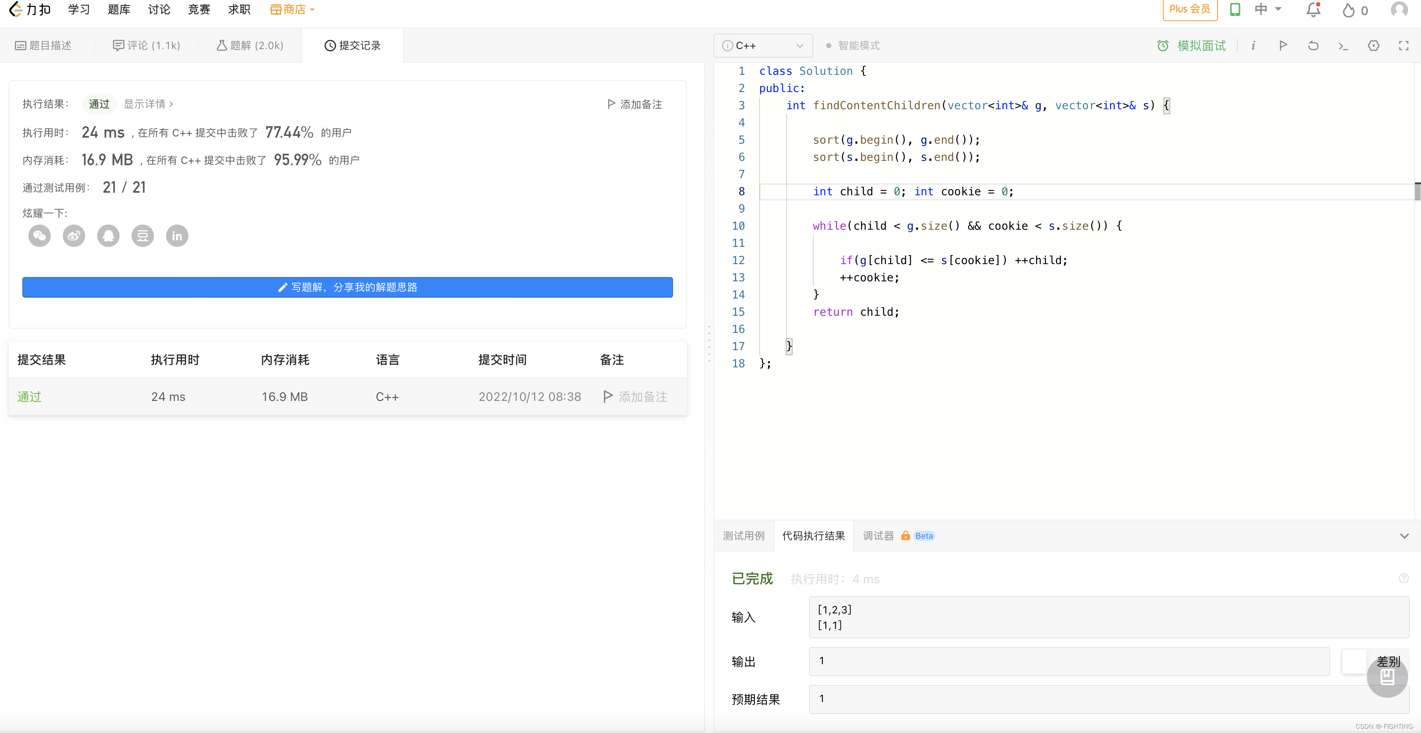Screen dimensions: 1421x733
Task: Click the blue 写题解 button
Action: 348,287
